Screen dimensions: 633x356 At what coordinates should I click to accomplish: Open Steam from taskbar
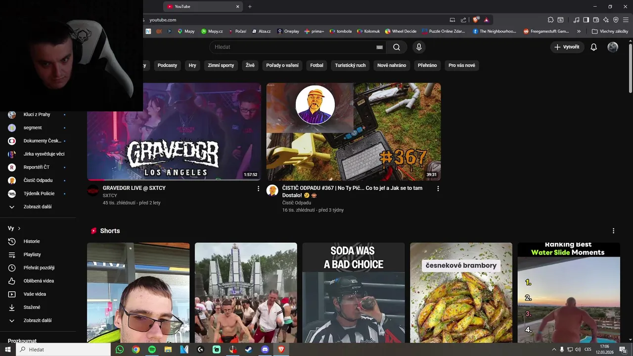point(249,350)
